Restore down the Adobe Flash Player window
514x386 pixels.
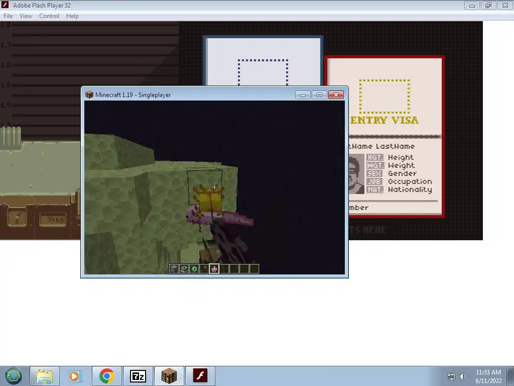click(488, 5)
